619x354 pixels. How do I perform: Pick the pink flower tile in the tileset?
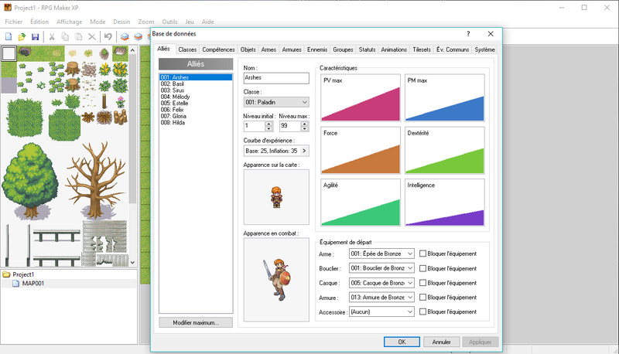(121, 102)
